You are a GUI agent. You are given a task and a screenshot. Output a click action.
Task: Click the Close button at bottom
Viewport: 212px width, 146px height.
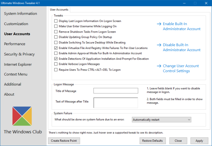[178, 141]
